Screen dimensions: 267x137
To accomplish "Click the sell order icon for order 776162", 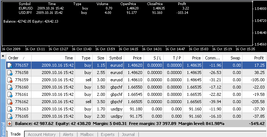I will [x=10, y=102].
